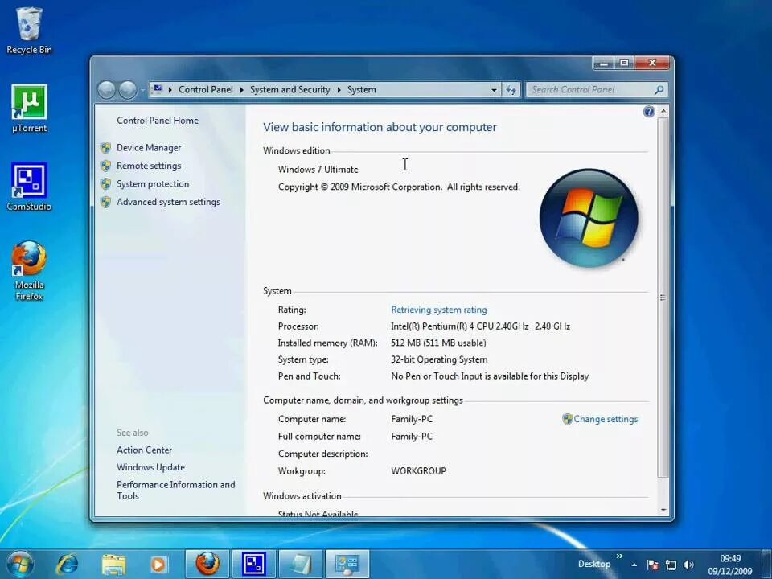Click the Change settings shield icon
Image resolution: width=772 pixels, height=579 pixels.
point(566,419)
